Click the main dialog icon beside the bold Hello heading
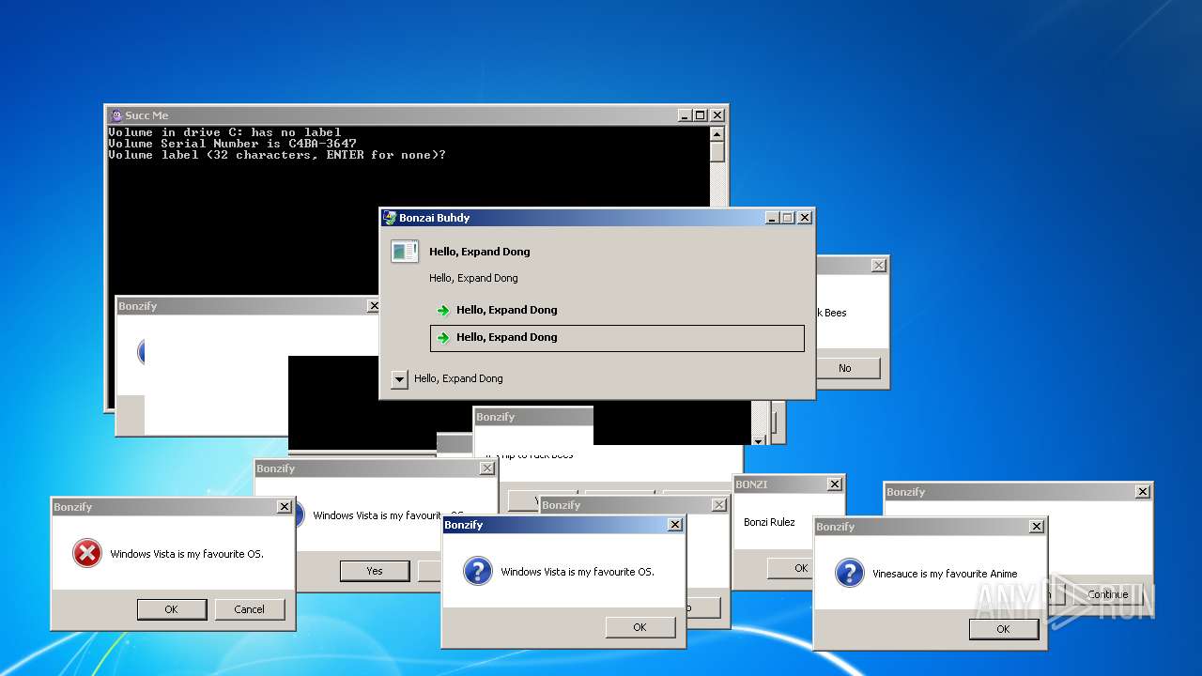Screen dimensions: 1202x676 pyautogui.click(x=405, y=251)
